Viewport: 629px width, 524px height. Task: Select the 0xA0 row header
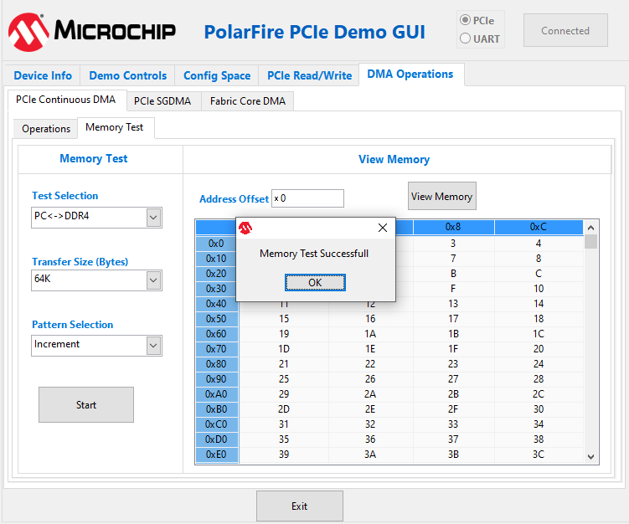(x=216, y=394)
